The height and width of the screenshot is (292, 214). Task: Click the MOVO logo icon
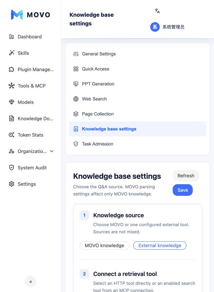click(17, 15)
